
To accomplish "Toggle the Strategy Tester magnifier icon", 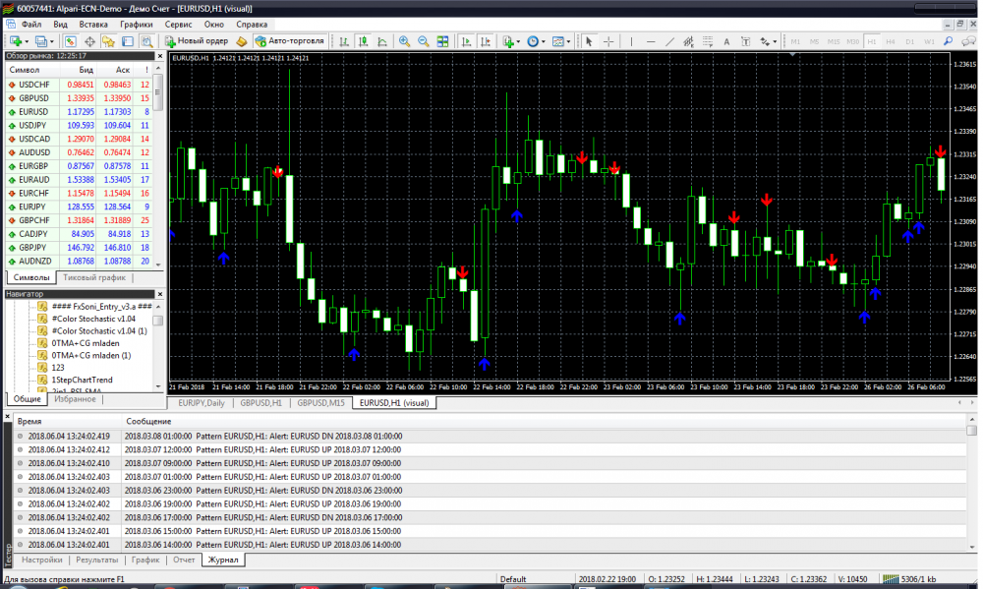I will (146, 41).
